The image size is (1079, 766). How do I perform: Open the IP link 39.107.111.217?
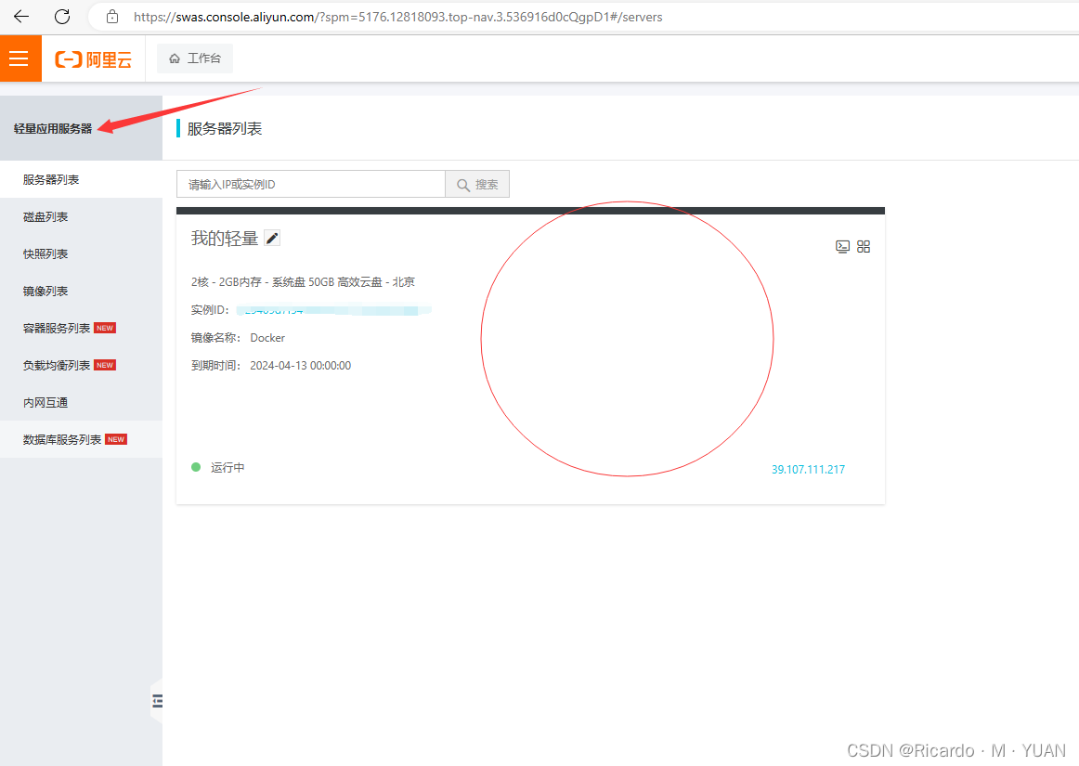(808, 469)
